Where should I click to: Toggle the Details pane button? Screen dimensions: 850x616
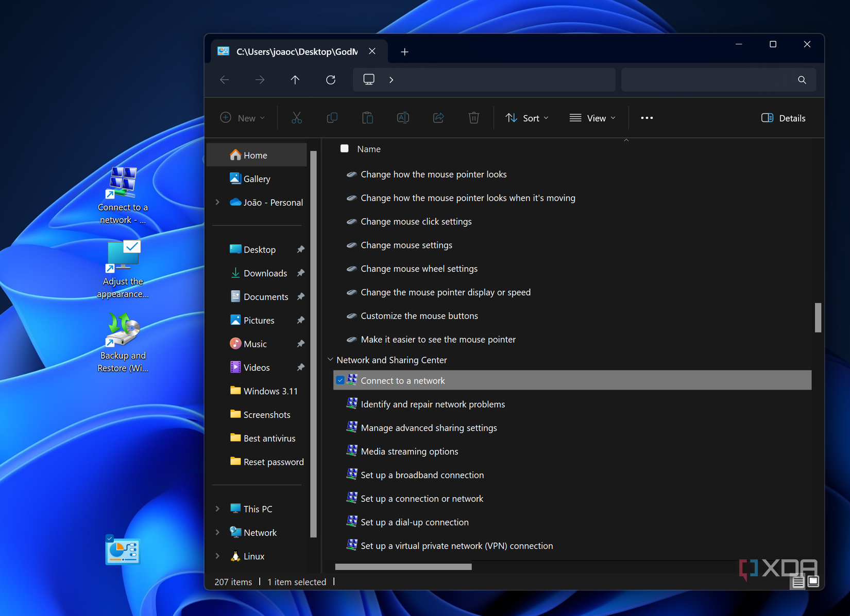point(783,118)
